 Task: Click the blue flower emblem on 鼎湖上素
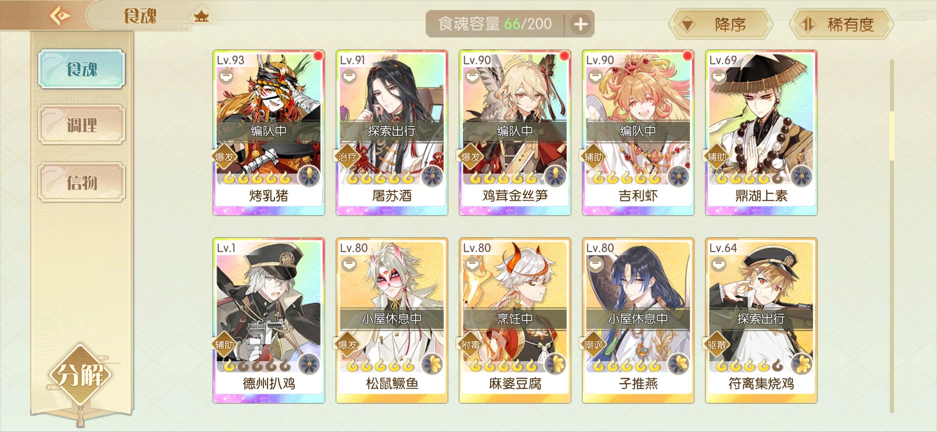[801, 176]
